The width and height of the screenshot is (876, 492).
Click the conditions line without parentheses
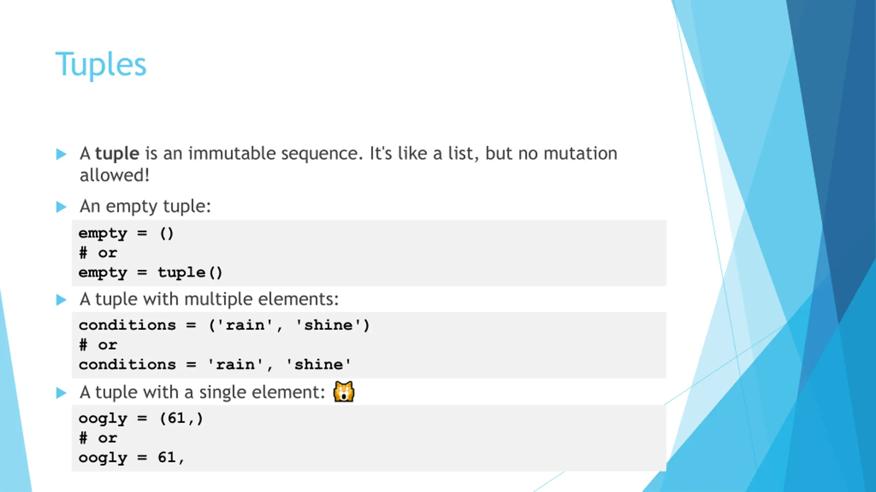215,365
